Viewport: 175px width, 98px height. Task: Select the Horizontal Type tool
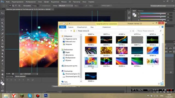[x=2, y=64]
